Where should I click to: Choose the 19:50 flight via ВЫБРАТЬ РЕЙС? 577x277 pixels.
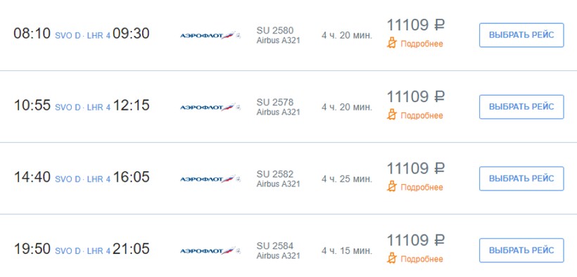click(521, 250)
